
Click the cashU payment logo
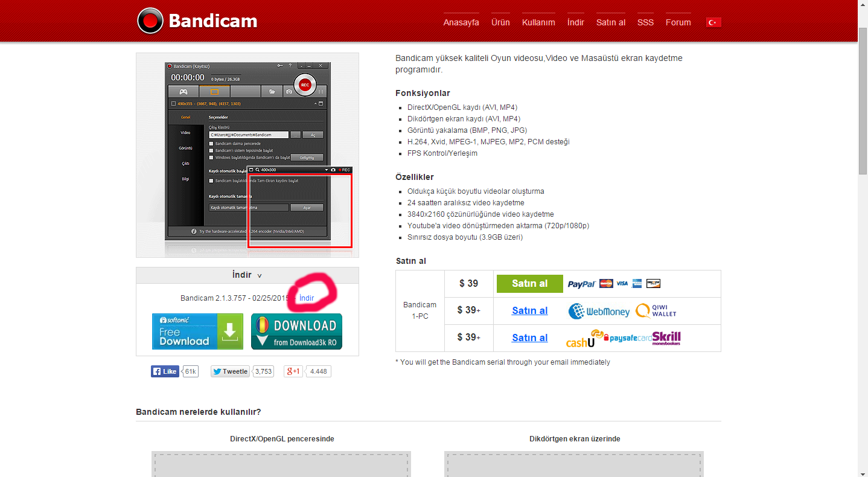[x=585, y=339]
